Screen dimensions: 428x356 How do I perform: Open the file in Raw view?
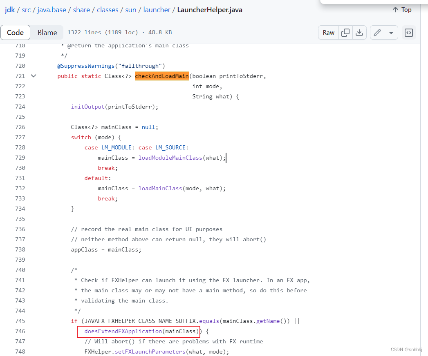[x=328, y=32]
